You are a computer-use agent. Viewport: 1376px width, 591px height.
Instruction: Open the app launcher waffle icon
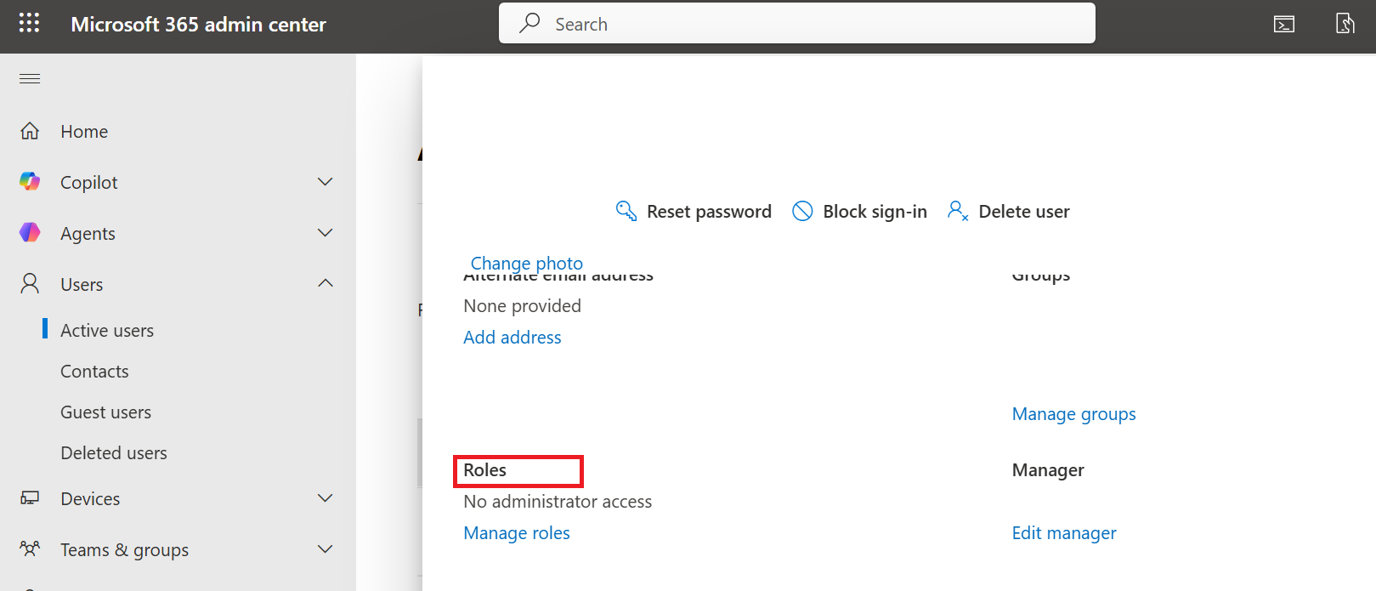pyautogui.click(x=29, y=23)
